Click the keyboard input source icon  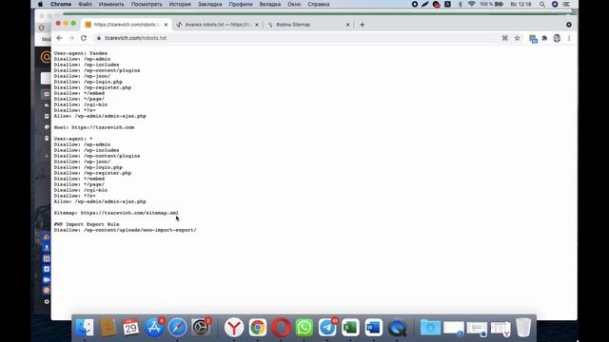click(x=448, y=4)
